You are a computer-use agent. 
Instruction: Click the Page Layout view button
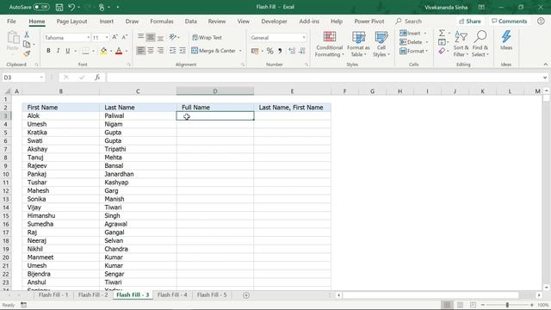click(460, 305)
